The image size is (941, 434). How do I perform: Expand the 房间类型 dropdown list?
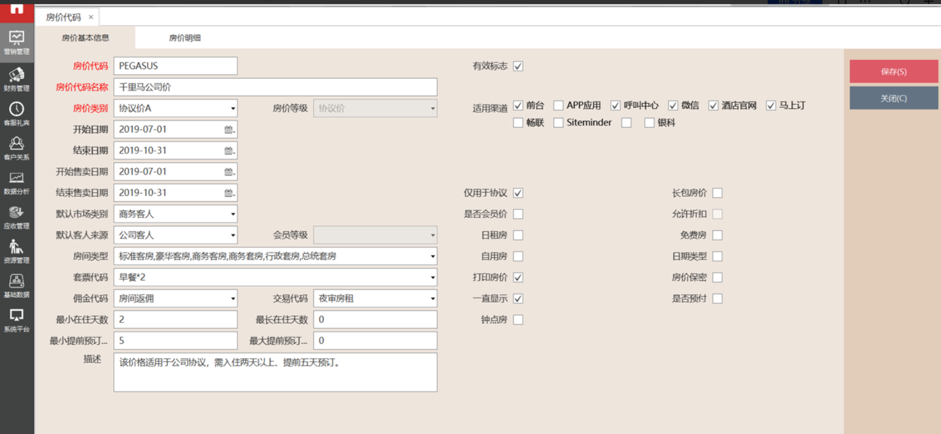pyautogui.click(x=432, y=256)
